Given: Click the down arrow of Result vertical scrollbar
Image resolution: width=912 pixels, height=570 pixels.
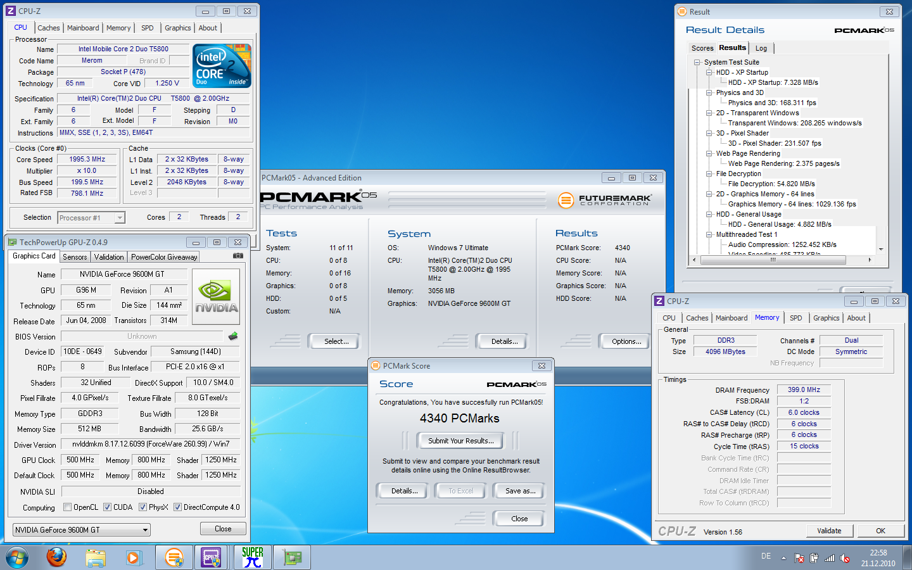Looking at the screenshot, I should 880,250.
